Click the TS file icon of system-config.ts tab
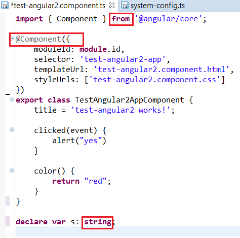The width and height of the screenshot is (240, 238). point(125,6)
